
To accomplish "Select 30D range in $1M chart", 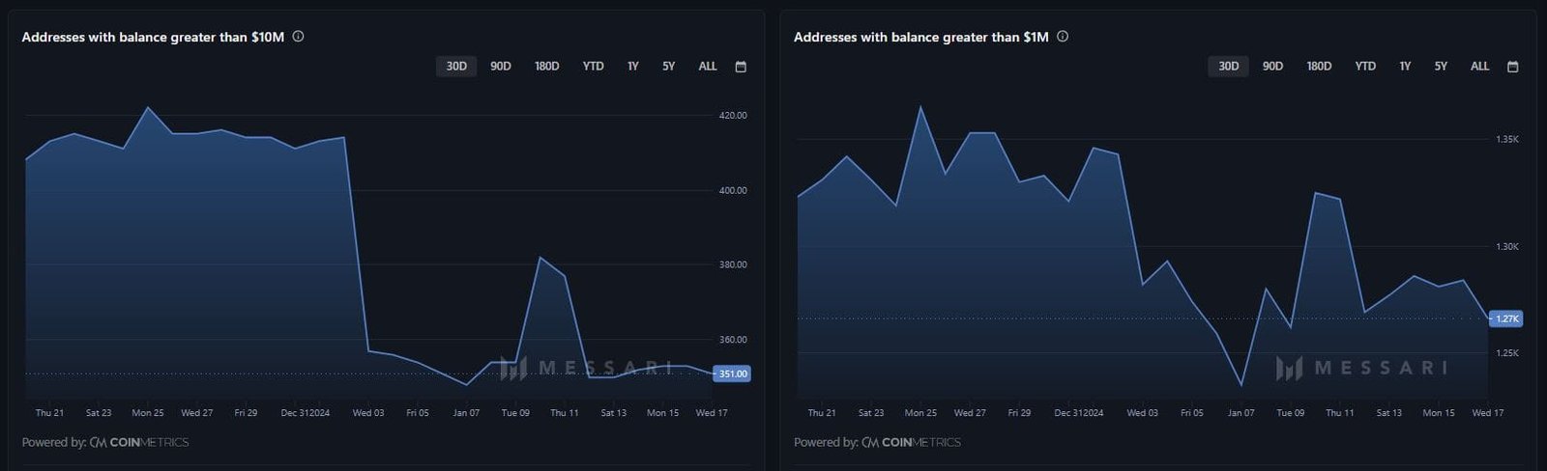I will pos(1229,67).
